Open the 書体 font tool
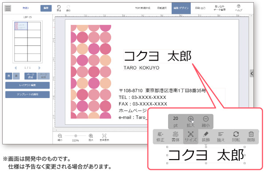 (x=176, y=137)
